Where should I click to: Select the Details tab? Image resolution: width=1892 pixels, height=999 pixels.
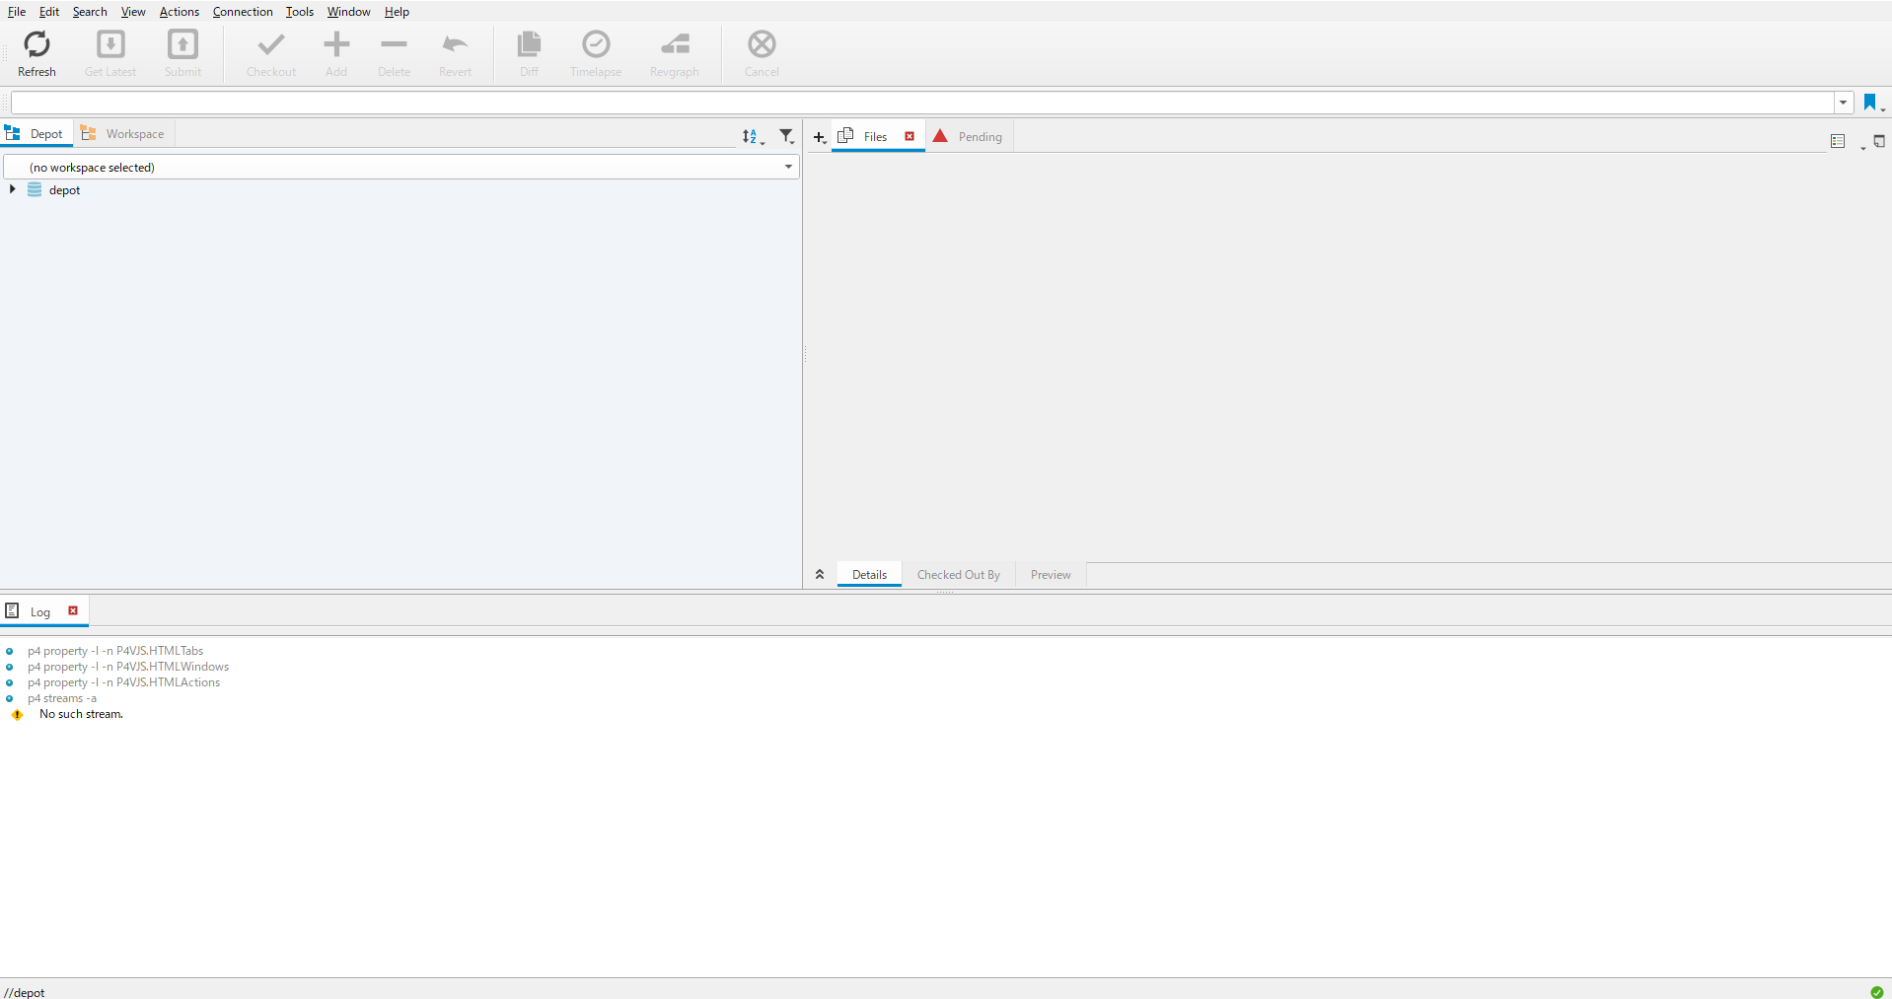pyautogui.click(x=869, y=575)
